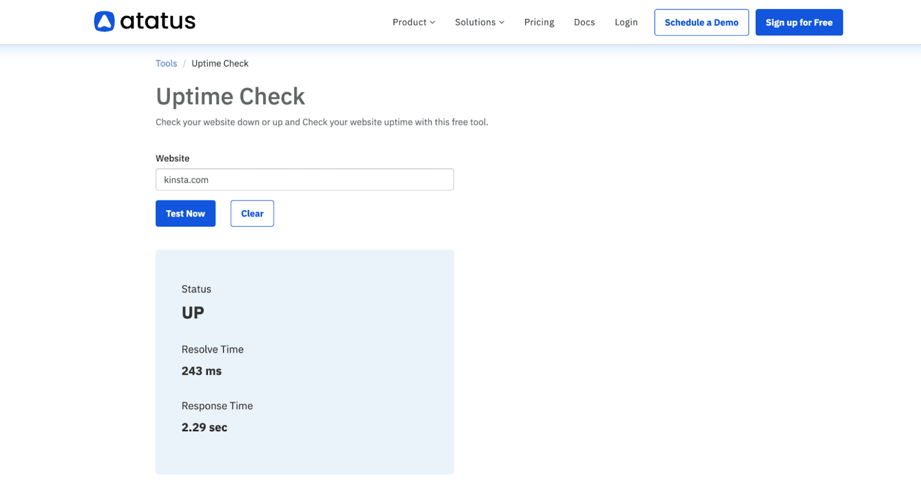Click the 243 ms resolve time value
921x483 pixels.
[x=201, y=371]
